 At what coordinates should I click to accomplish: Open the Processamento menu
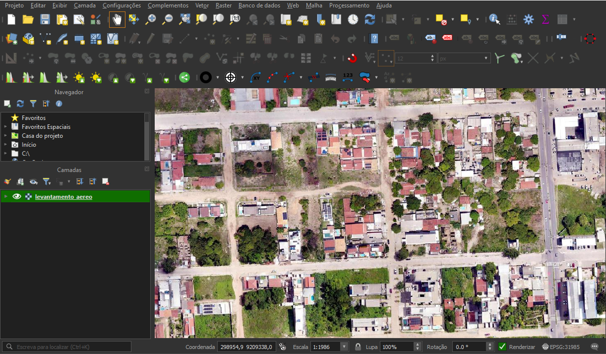click(349, 6)
